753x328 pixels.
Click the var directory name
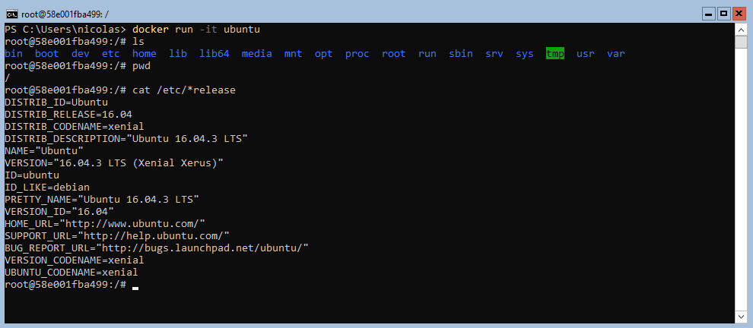(x=616, y=54)
